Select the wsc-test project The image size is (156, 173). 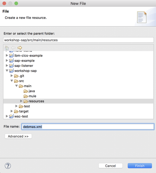18,116
